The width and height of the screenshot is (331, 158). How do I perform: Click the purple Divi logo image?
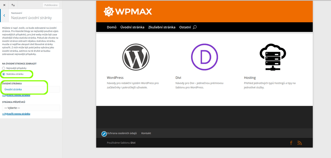(204, 57)
